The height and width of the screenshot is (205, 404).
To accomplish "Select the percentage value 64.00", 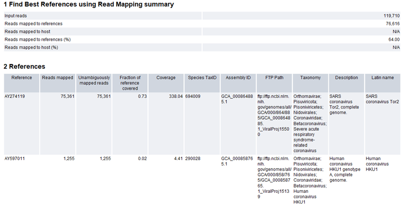I will [x=394, y=39].
